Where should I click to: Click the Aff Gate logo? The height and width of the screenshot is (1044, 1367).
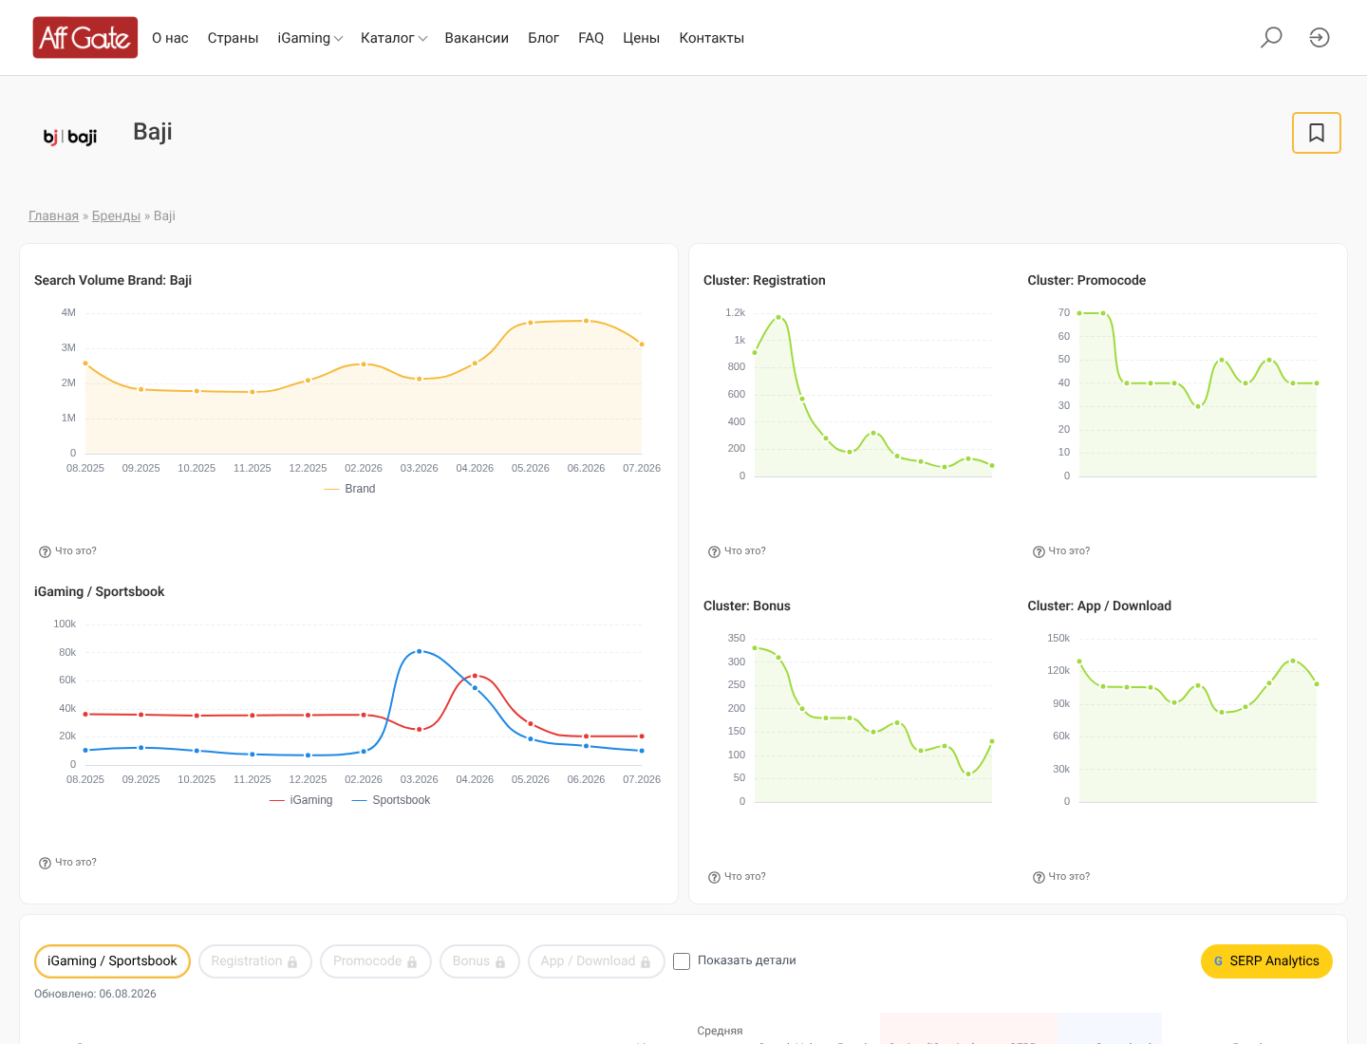click(x=85, y=38)
